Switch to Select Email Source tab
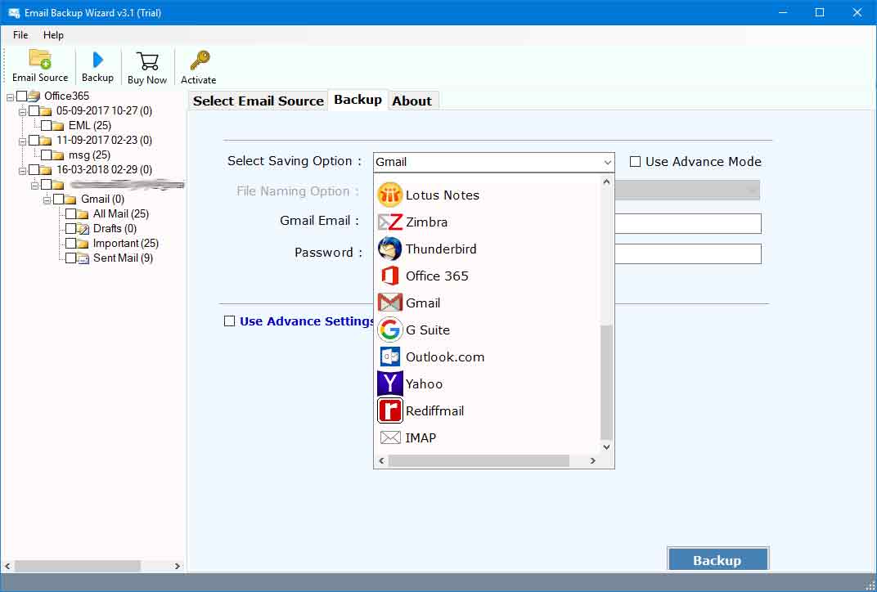The width and height of the screenshot is (877, 592). pyautogui.click(x=258, y=101)
